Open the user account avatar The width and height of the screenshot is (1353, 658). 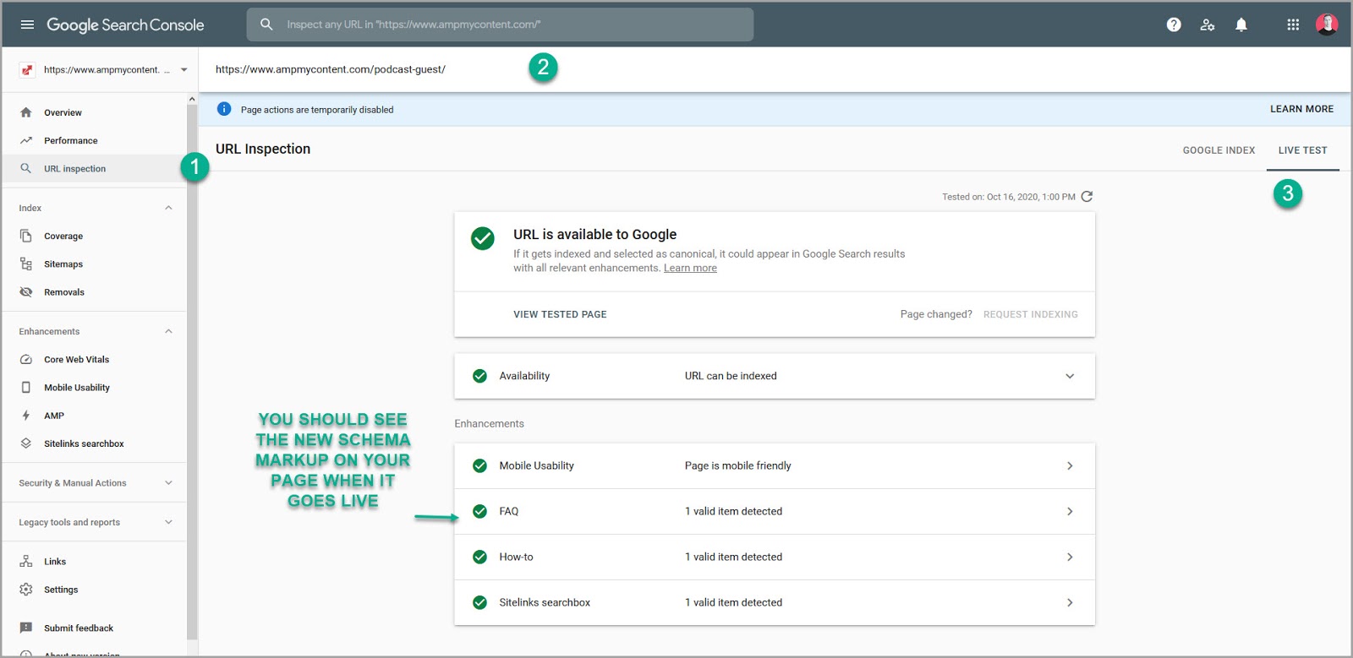(x=1326, y=24)
